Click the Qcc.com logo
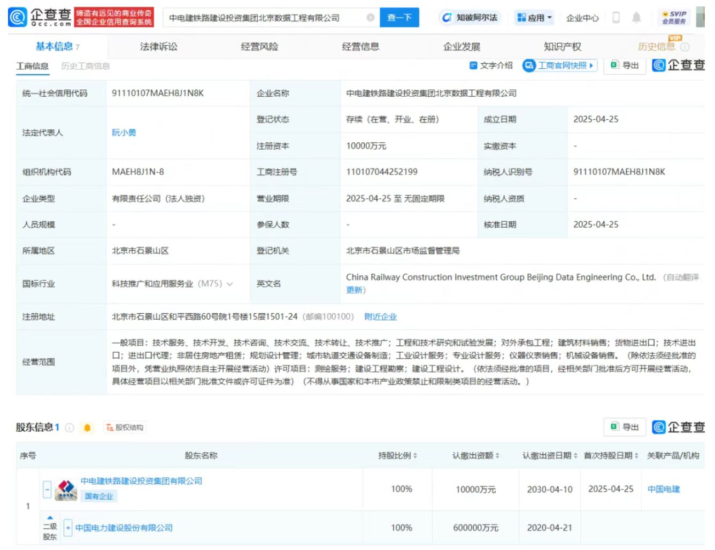715x550 pixels. pos(40,17)
